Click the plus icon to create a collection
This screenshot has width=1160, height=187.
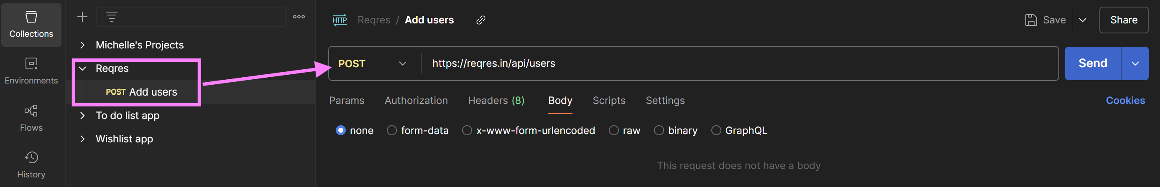click(82, 17)
